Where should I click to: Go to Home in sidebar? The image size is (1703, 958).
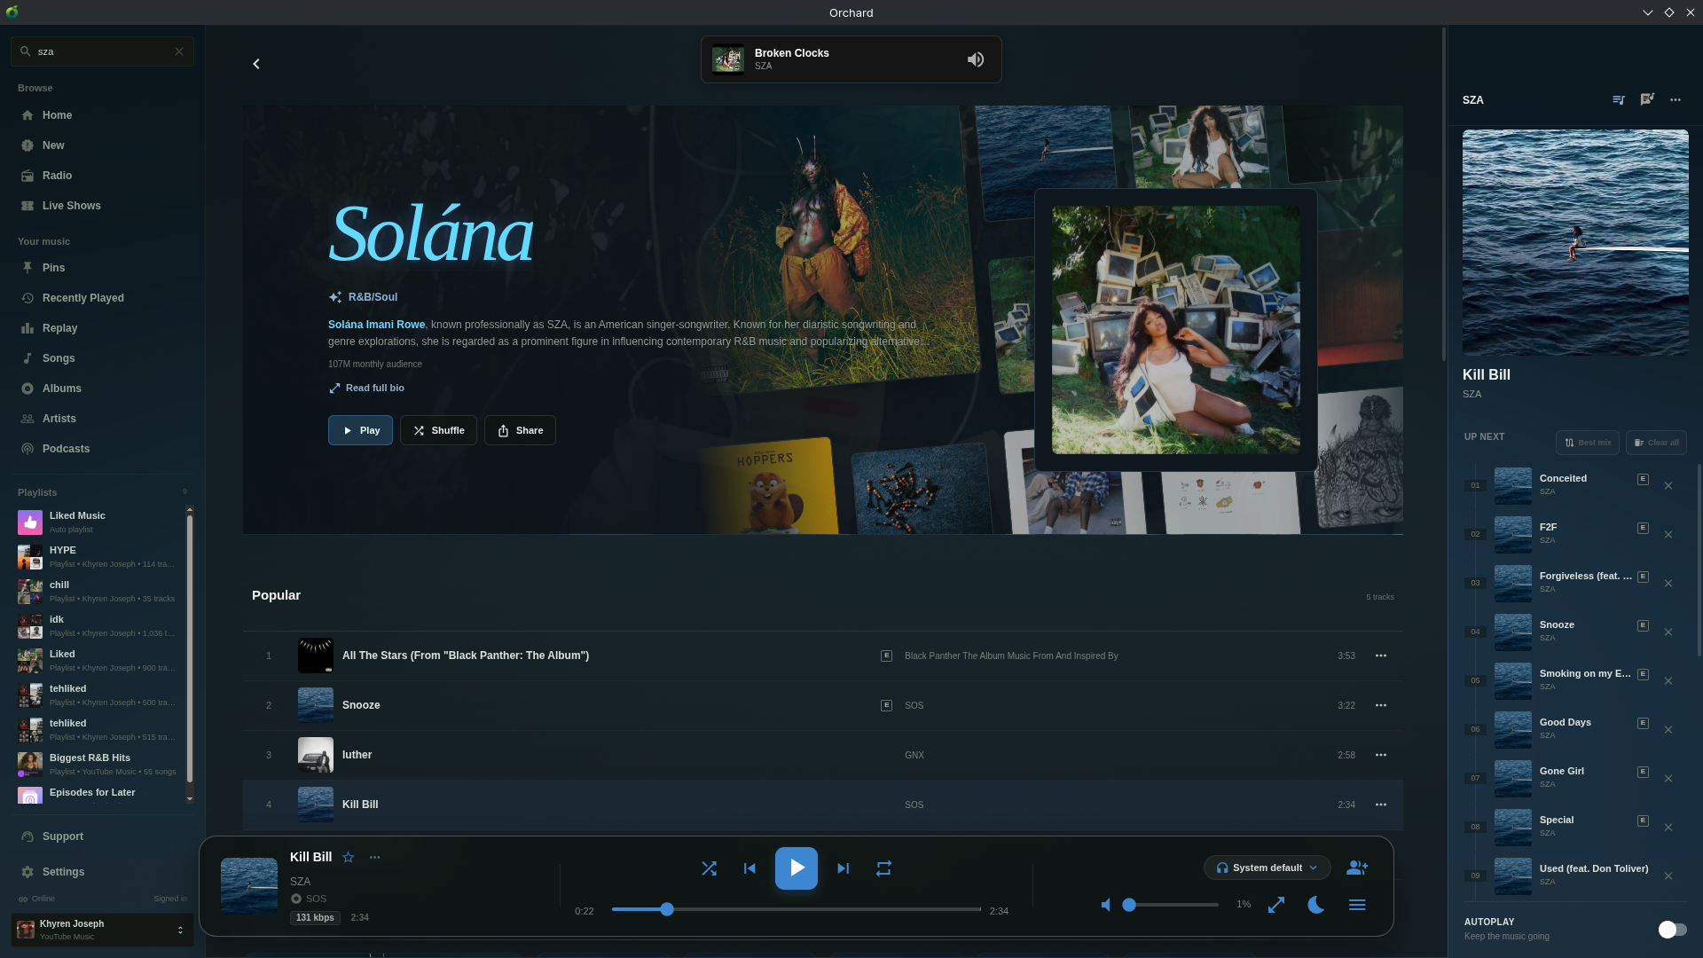(102, 115)
